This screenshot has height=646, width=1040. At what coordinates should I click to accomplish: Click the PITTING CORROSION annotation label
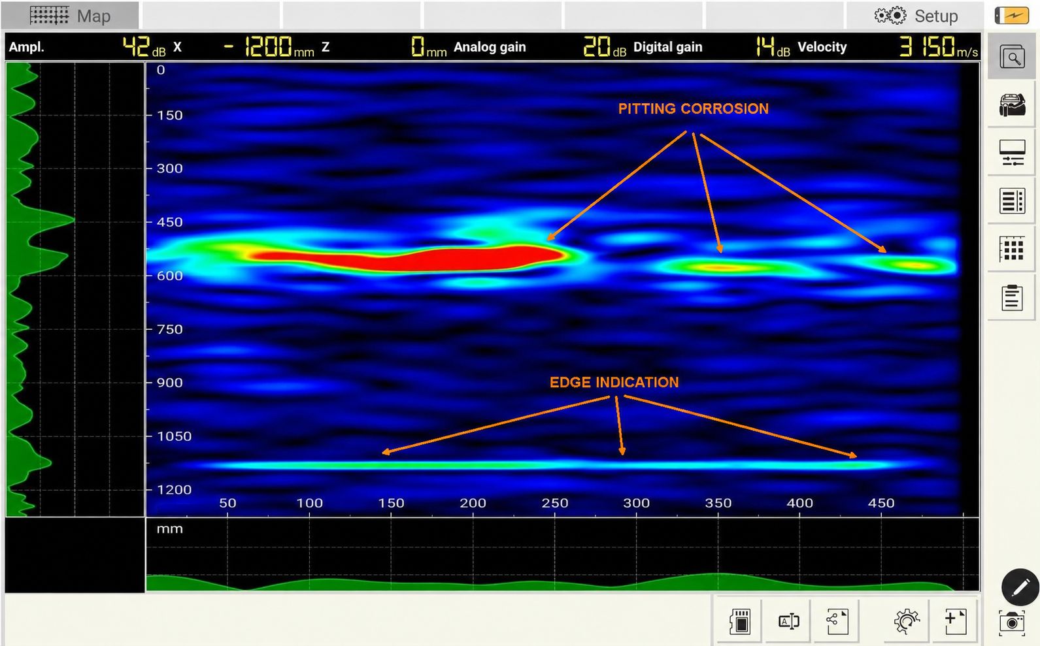click(694, 108)
